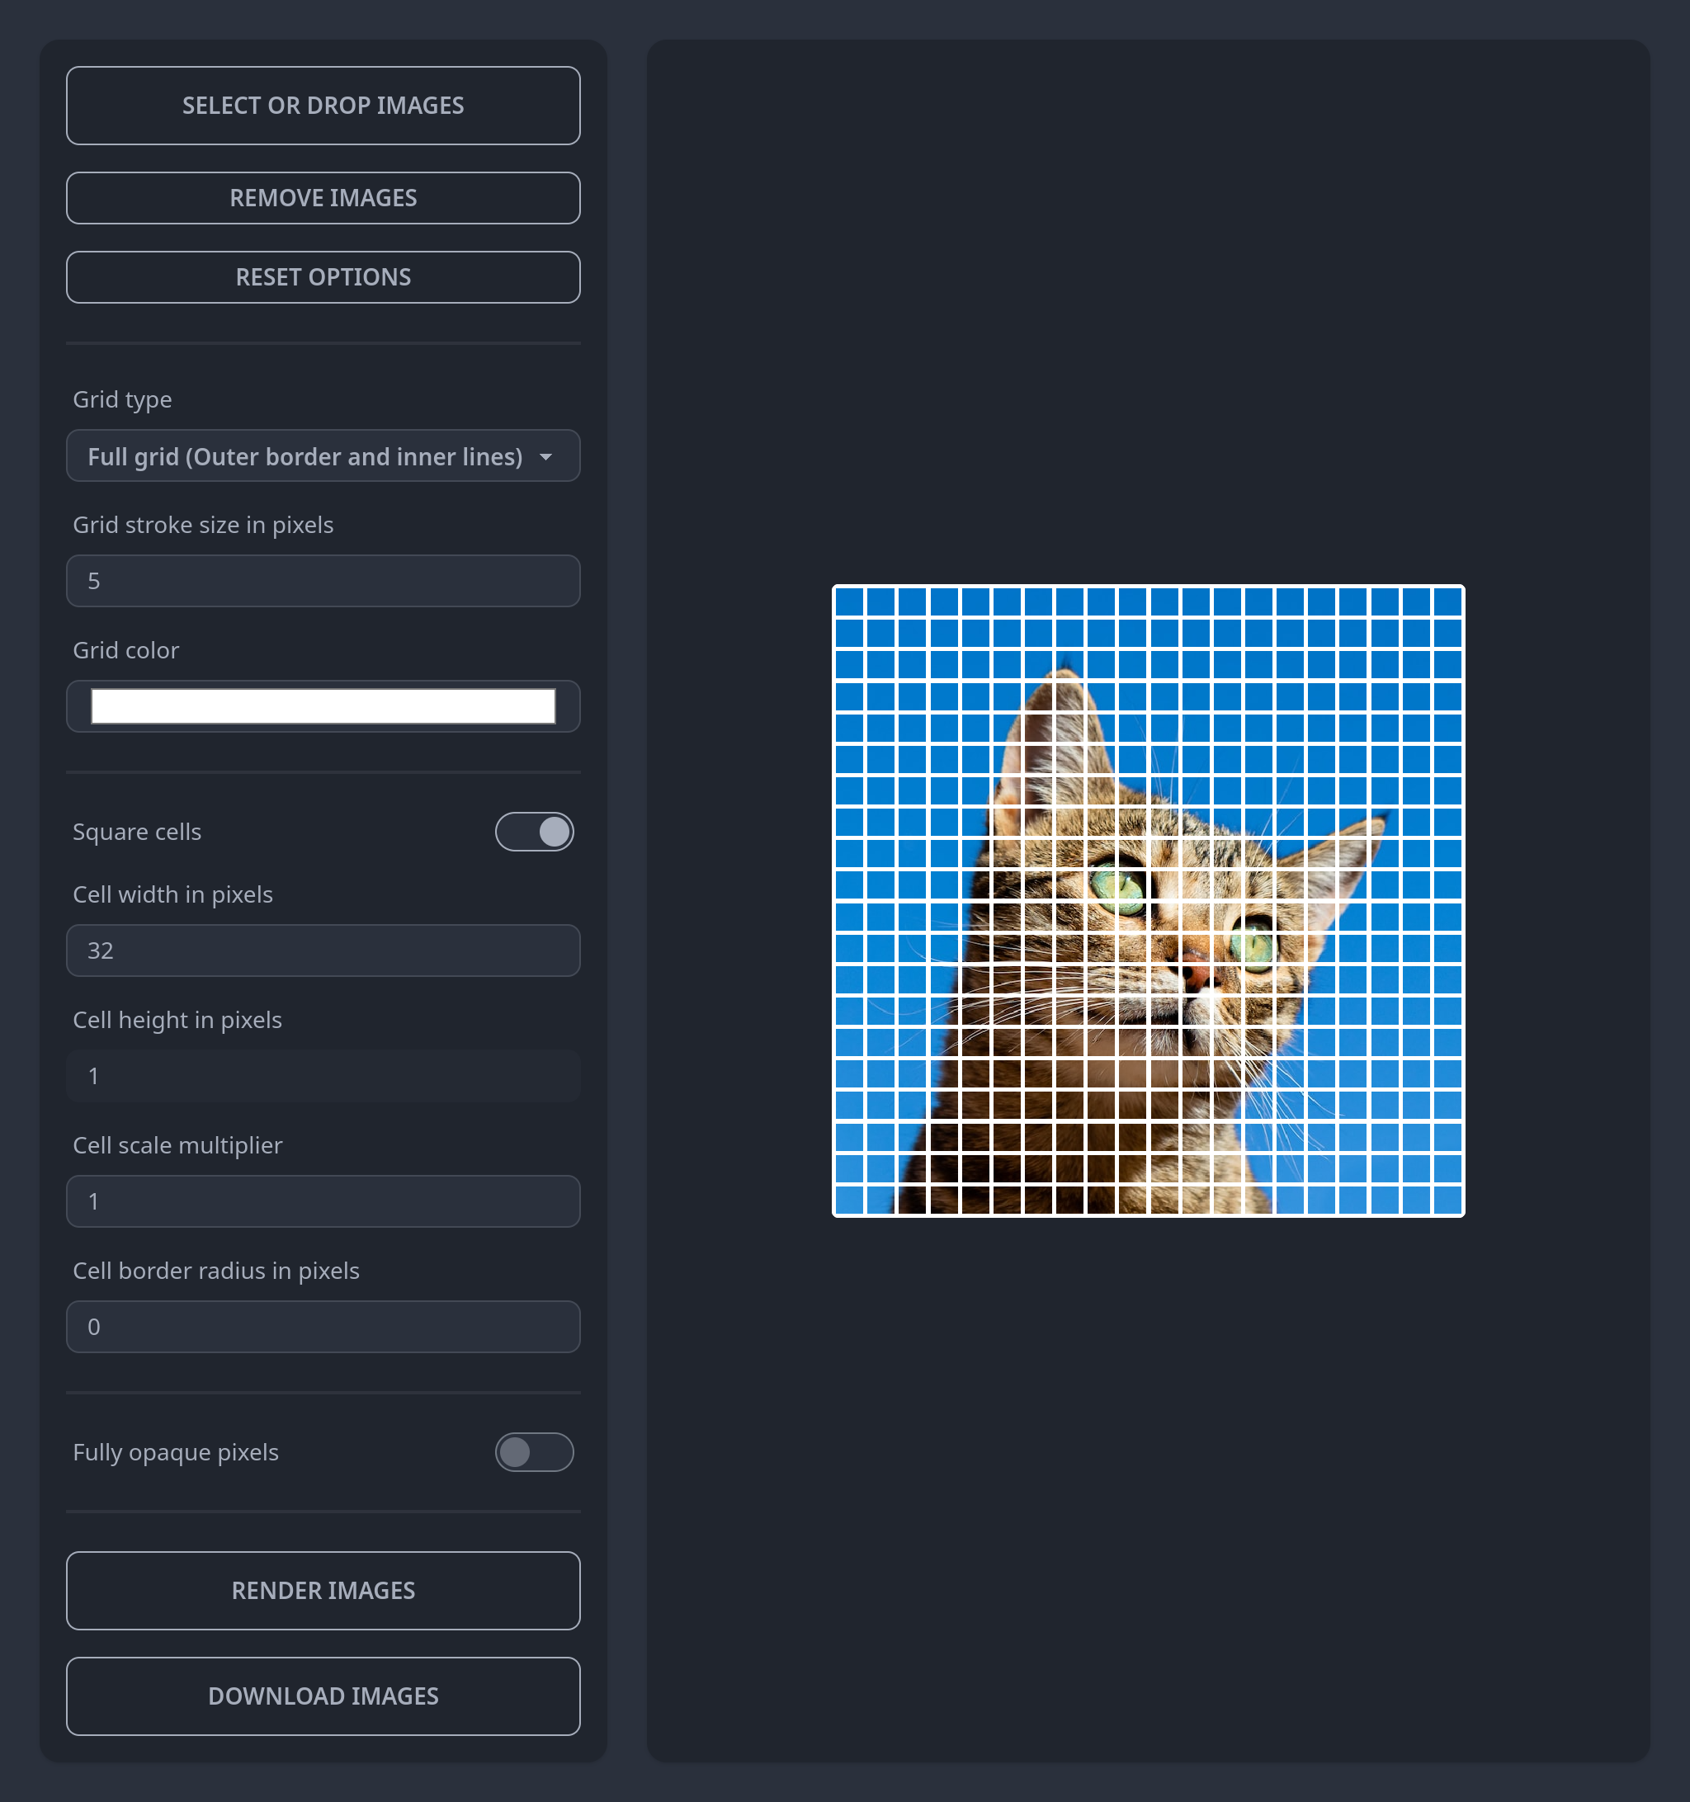This screenshot has height=1802, width=1690.
Task: Open the white Grid color picker
Action: (323, 706)
